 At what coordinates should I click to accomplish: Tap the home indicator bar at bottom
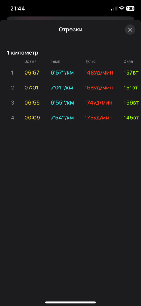(x=70, y=302)
